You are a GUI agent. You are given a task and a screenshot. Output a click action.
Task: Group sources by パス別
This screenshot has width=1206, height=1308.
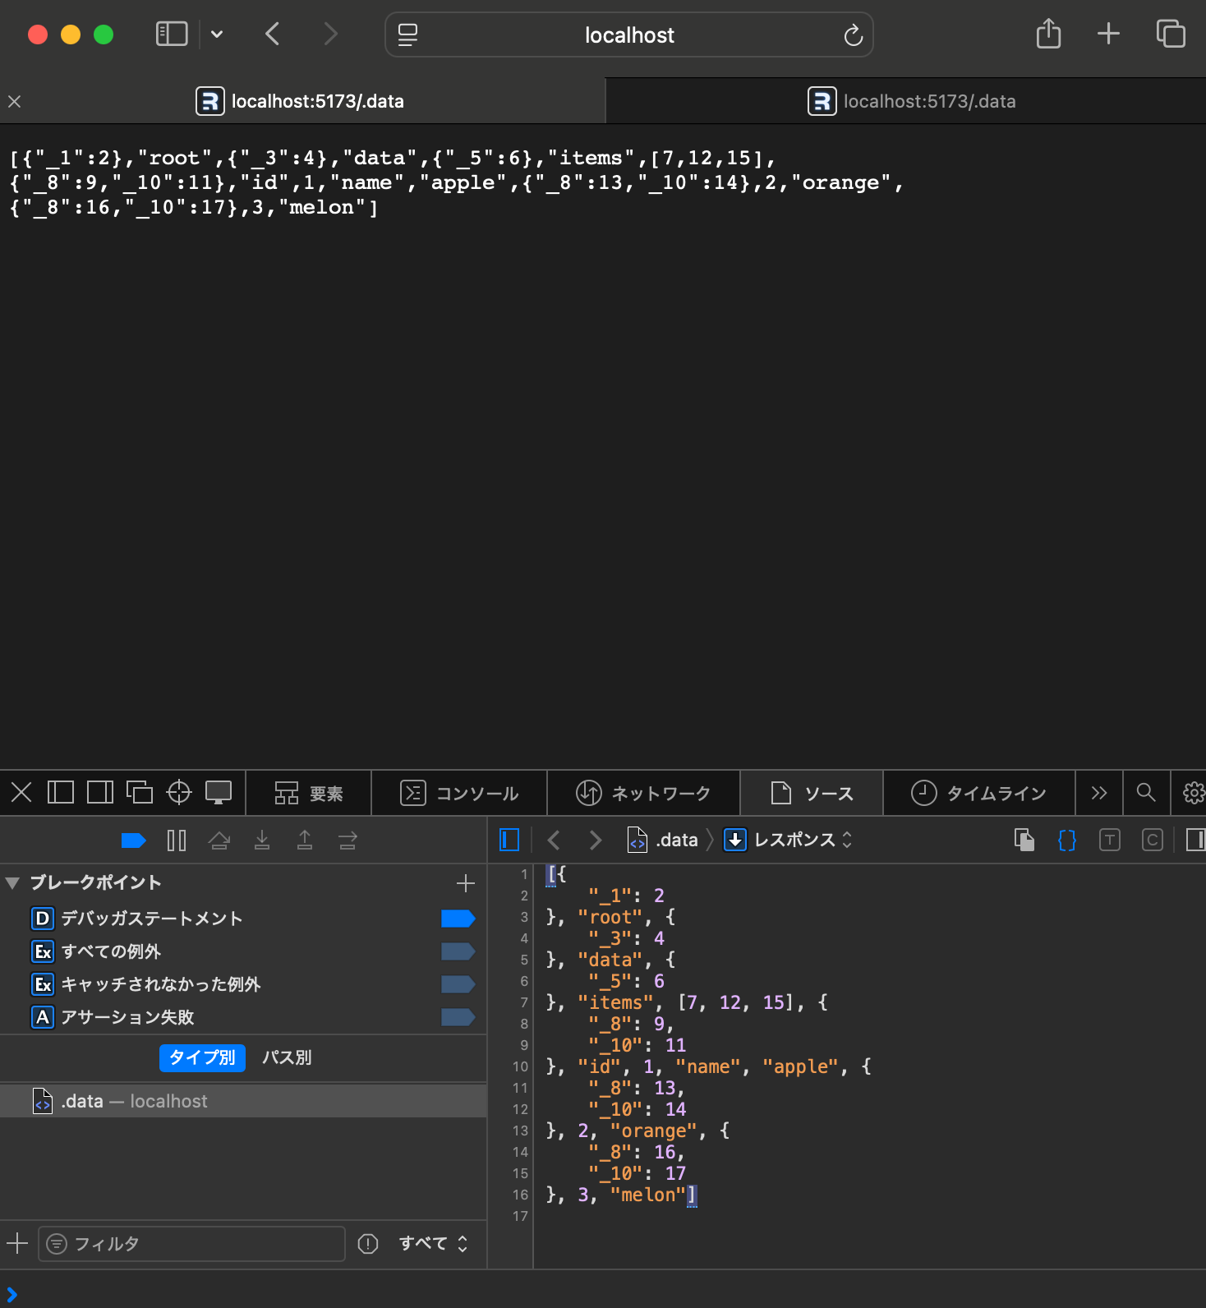287,1057
